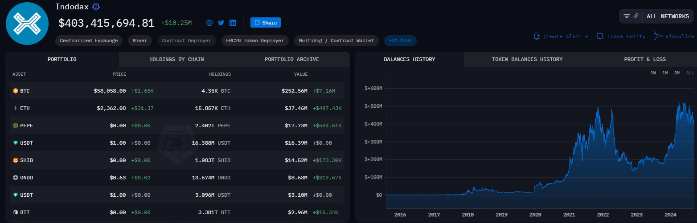Click the BTT token icon
The width and height of the screenshot is (697, 223).
click(x=16, y=212)
